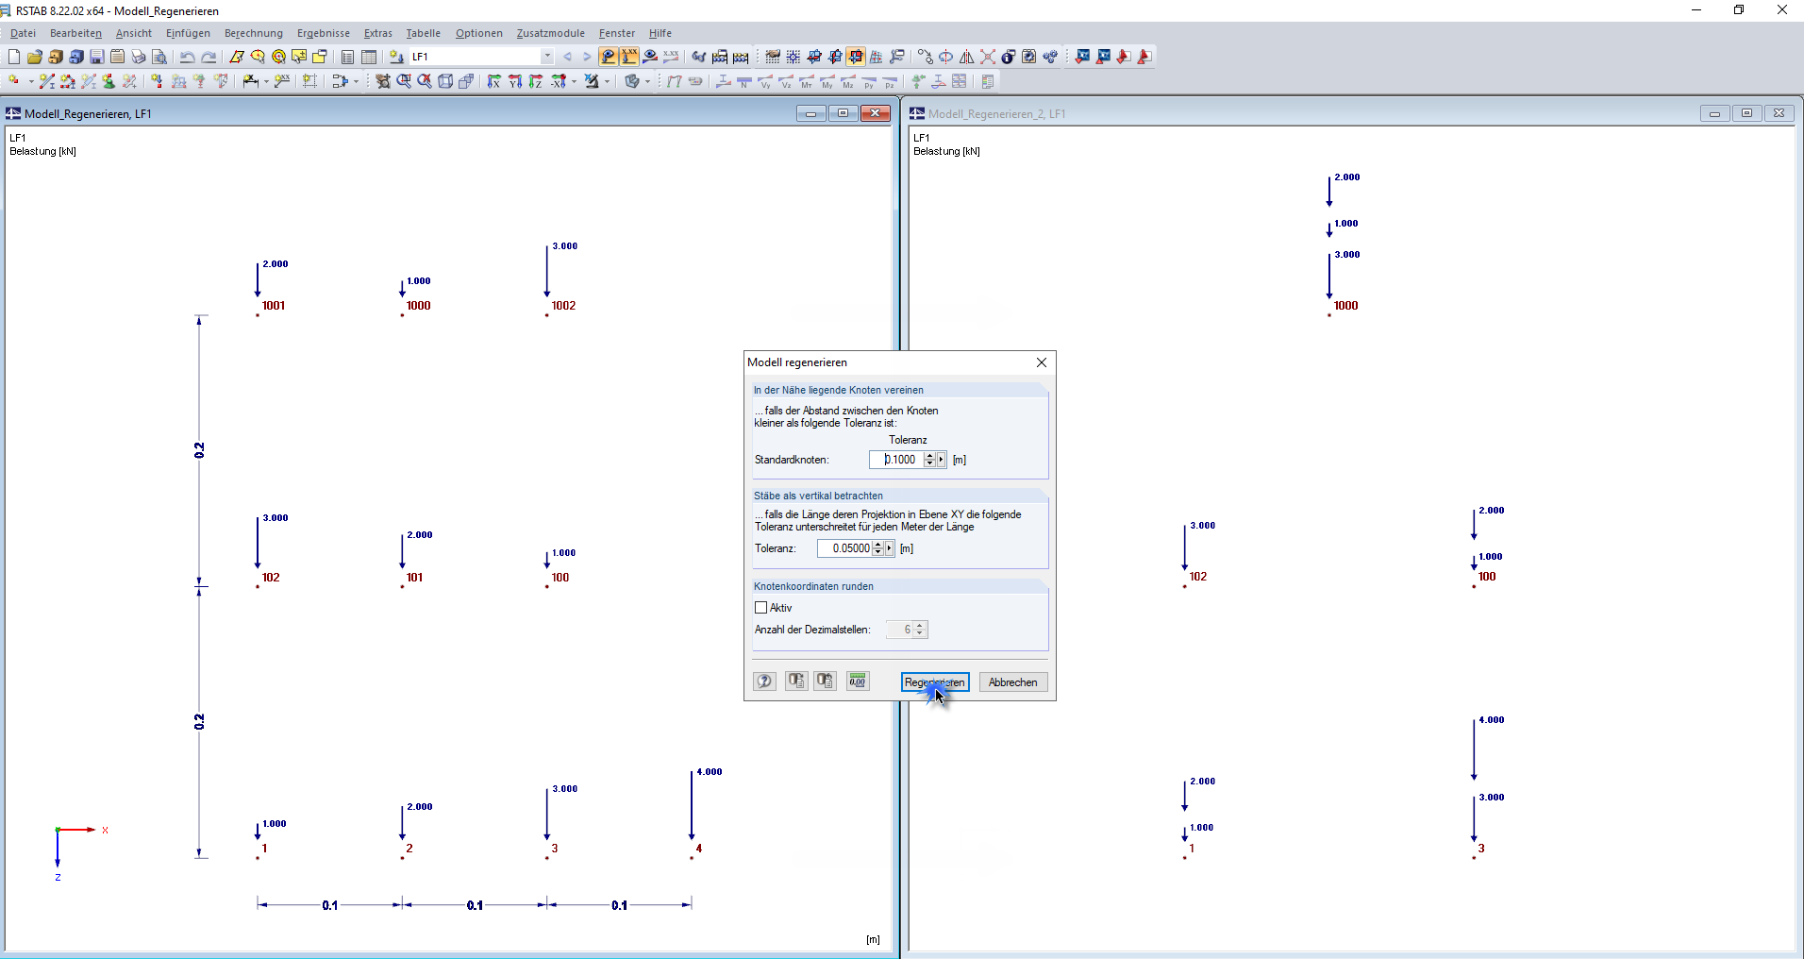Click the Print icon in toolbar
Screen dimensions: 1804x959
pos(138,57)
